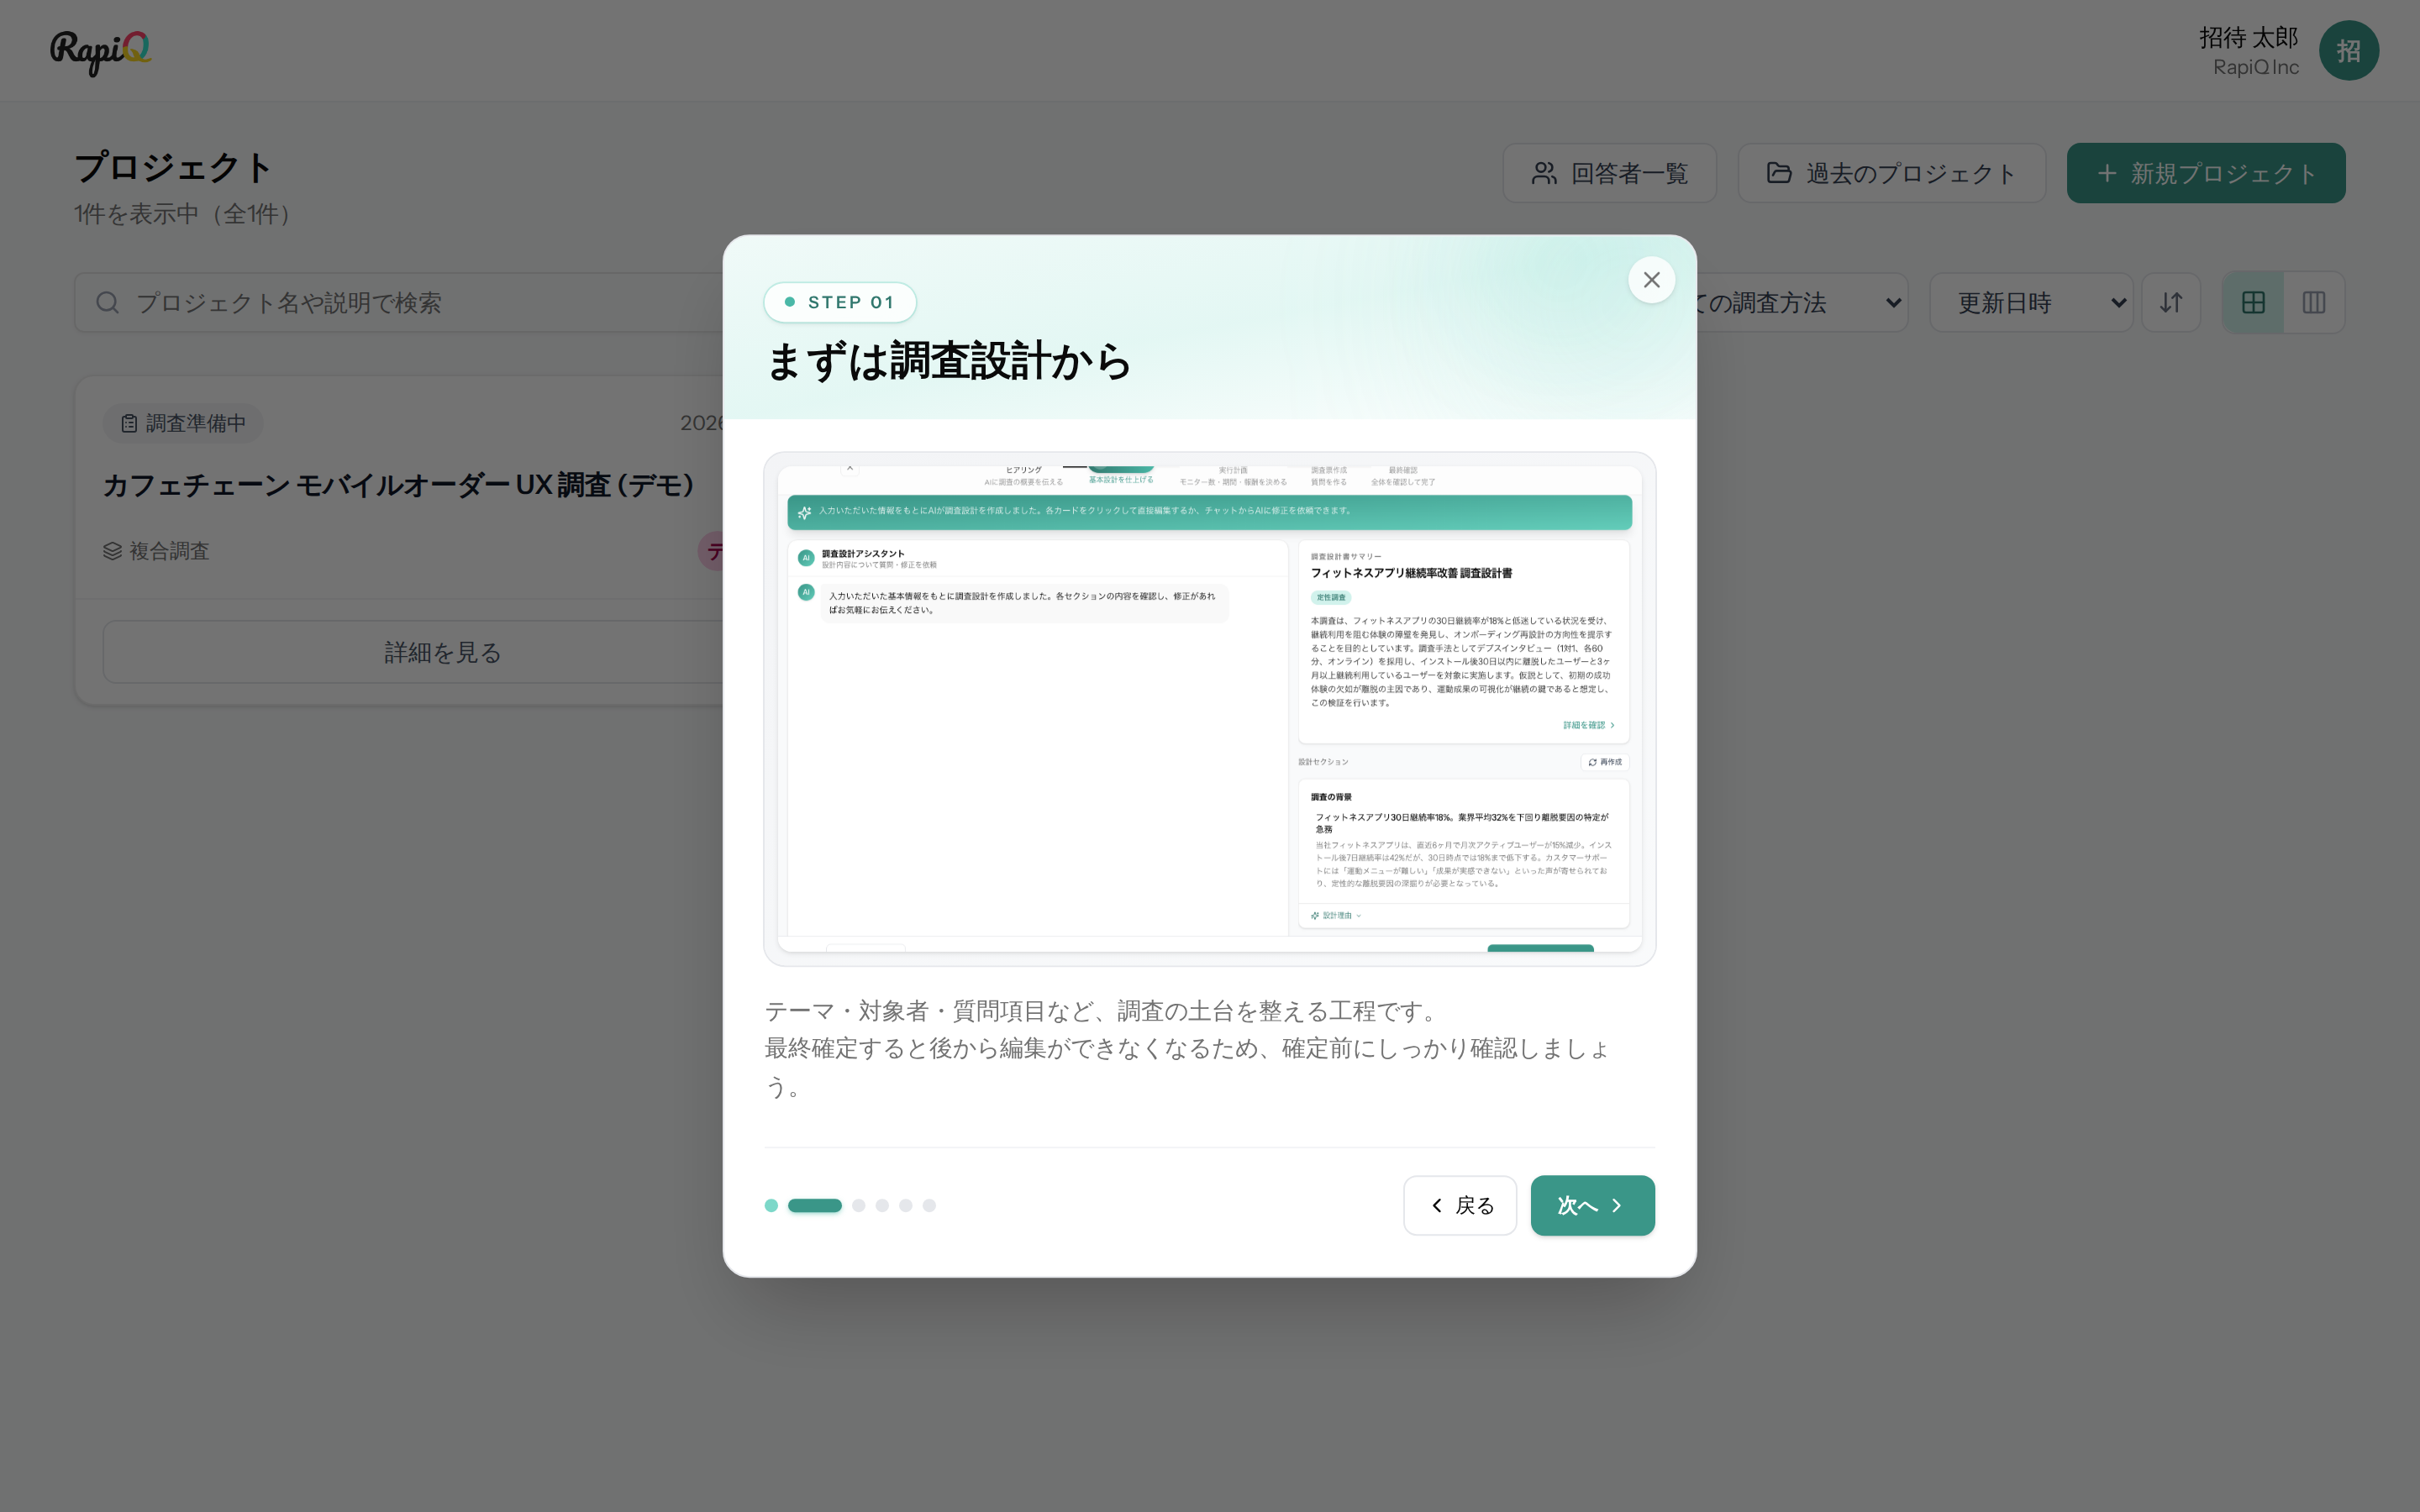Jump to the fourth pagination dot
The width and height of the screenshot is (2420, 1512).
[x=882, y=1205]
